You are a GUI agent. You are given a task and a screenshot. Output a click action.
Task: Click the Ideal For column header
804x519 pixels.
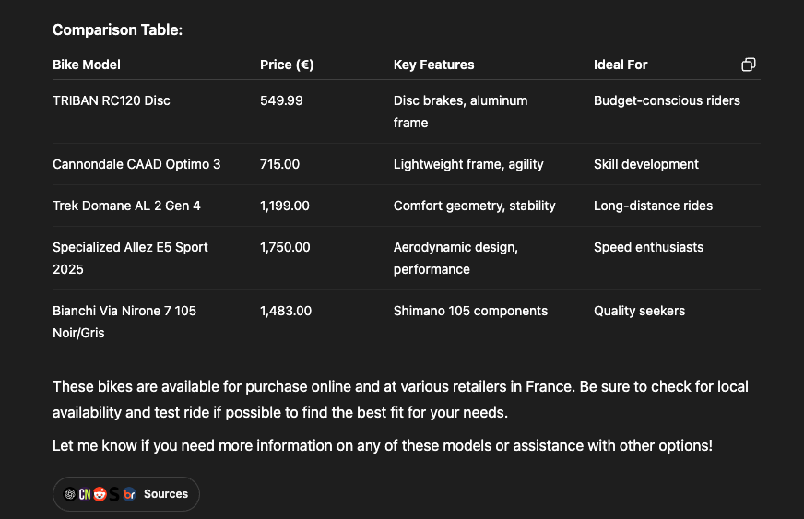621,65
